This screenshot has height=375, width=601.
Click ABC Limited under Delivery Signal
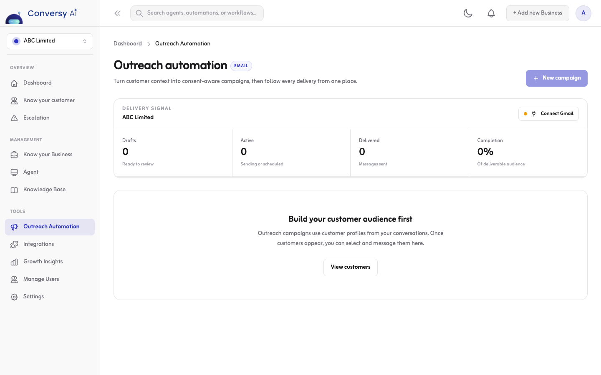[x=138, y=117]
